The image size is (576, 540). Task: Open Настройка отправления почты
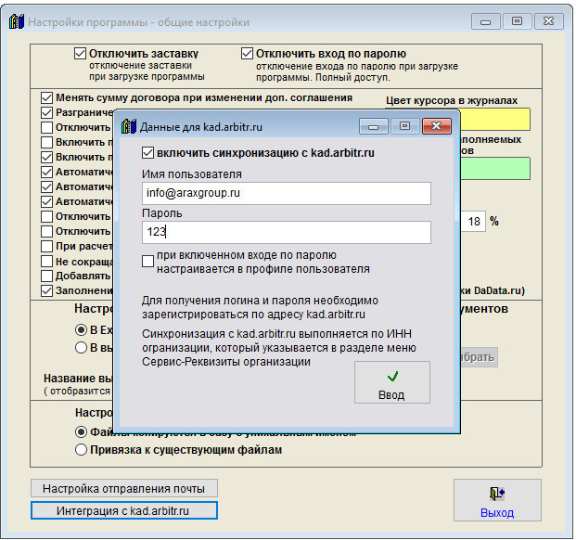coord(124,488)
